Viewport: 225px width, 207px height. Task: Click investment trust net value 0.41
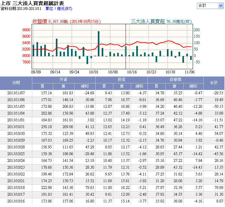click(143, 127)
